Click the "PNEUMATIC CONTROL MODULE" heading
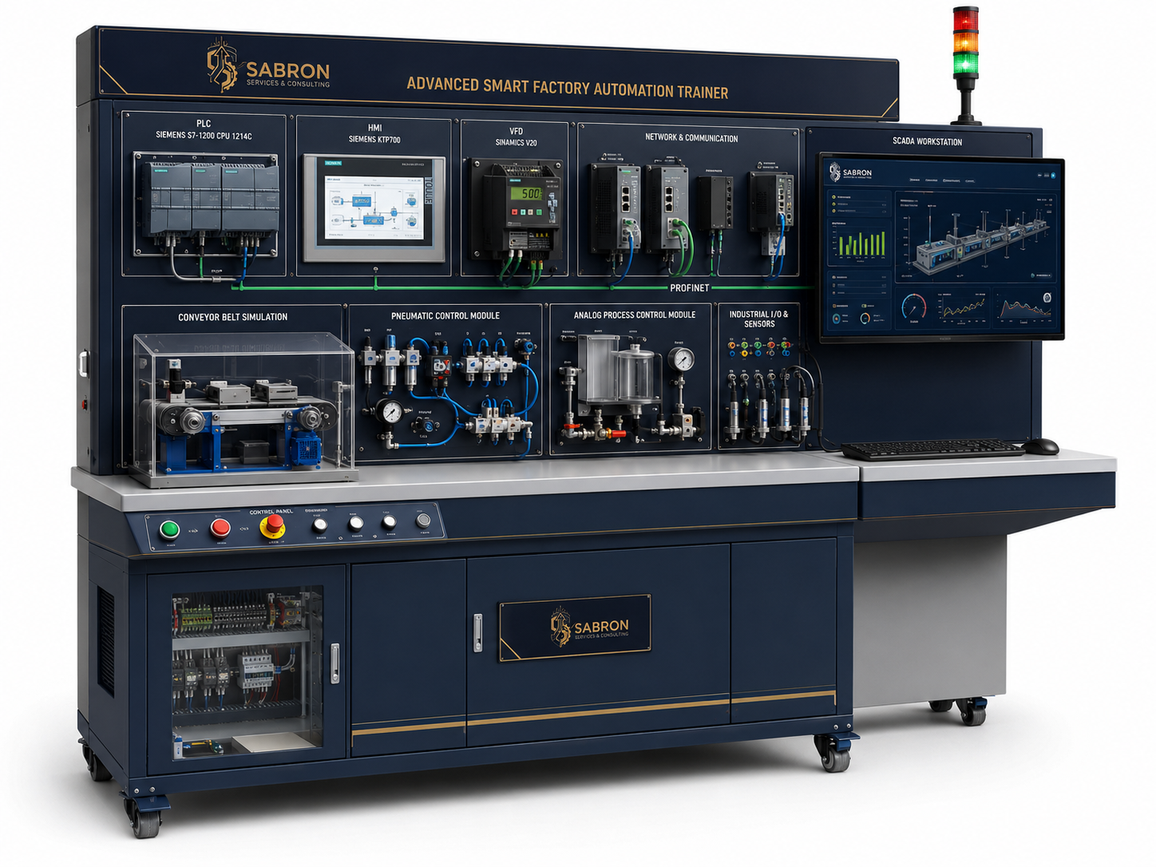The width and height of the screenshot is (1156, 867). (x=445, y=316)
